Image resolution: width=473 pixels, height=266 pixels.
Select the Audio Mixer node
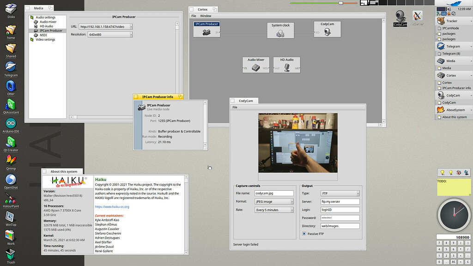pyautogui.click(x=255, y=65)
